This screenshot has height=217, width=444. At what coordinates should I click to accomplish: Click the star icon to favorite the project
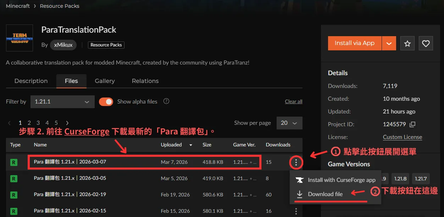click(407, 43)
